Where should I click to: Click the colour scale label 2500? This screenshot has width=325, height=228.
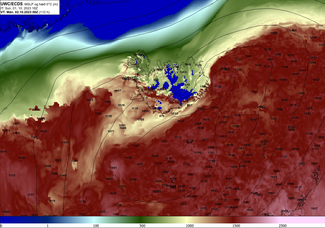click(x=283, y=226)
